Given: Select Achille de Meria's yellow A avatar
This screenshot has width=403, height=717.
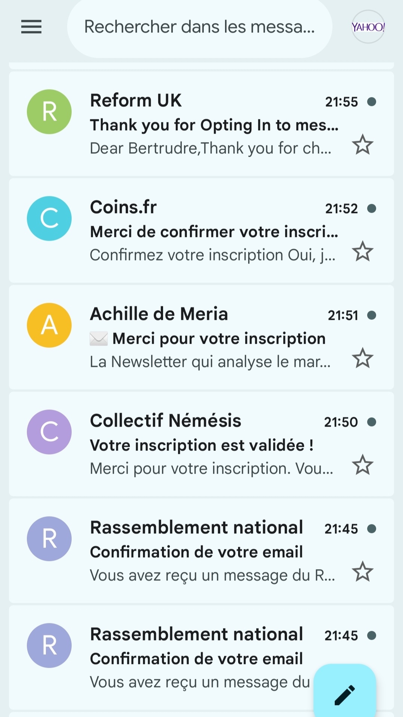Looking at the screenshot, I should click(49, 325).
